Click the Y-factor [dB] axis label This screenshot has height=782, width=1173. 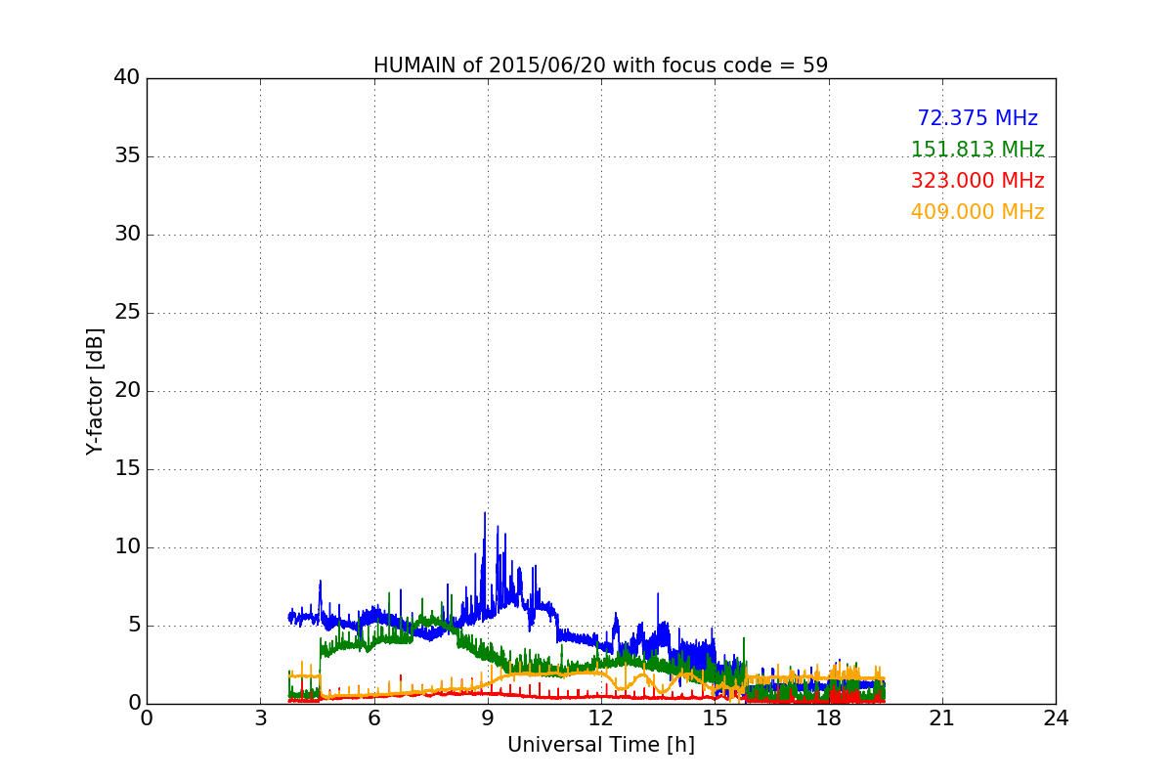[95, 391]
